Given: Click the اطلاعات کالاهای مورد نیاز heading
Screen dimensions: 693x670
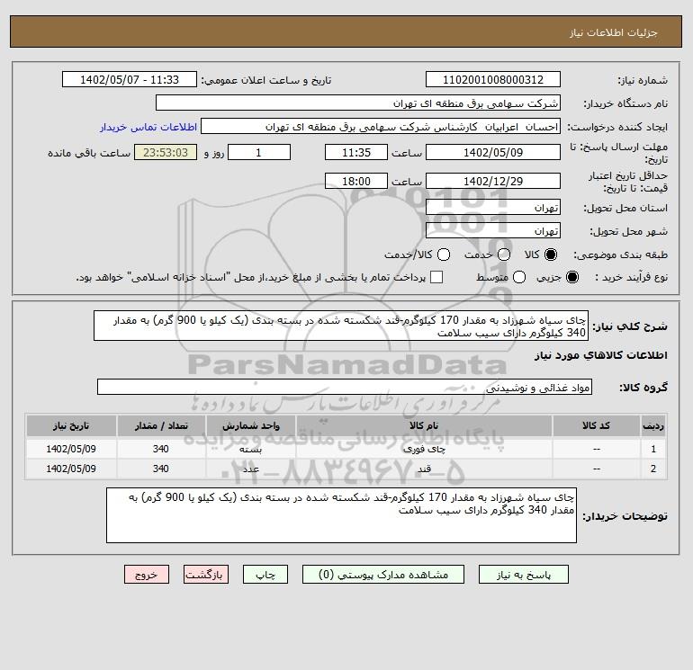Looking at the screenshot, I should point(601,355).
